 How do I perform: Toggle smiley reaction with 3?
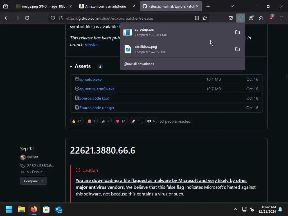92,121
